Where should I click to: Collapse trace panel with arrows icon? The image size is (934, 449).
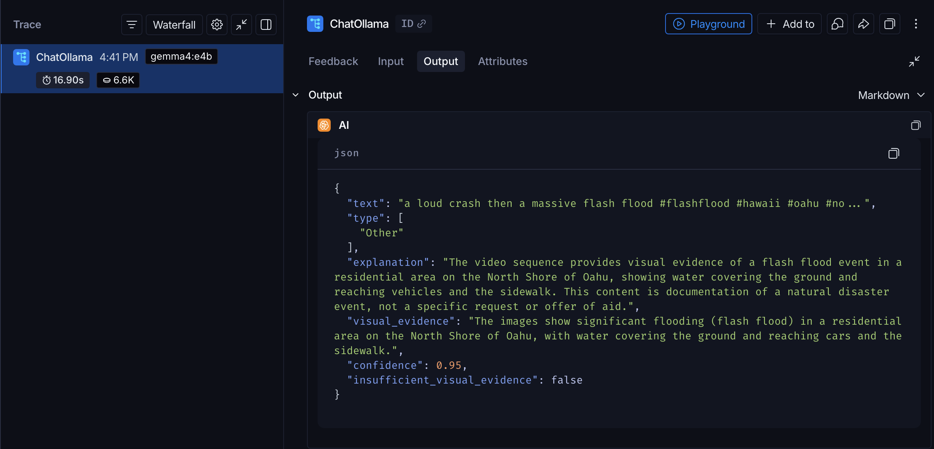point(241,25)
